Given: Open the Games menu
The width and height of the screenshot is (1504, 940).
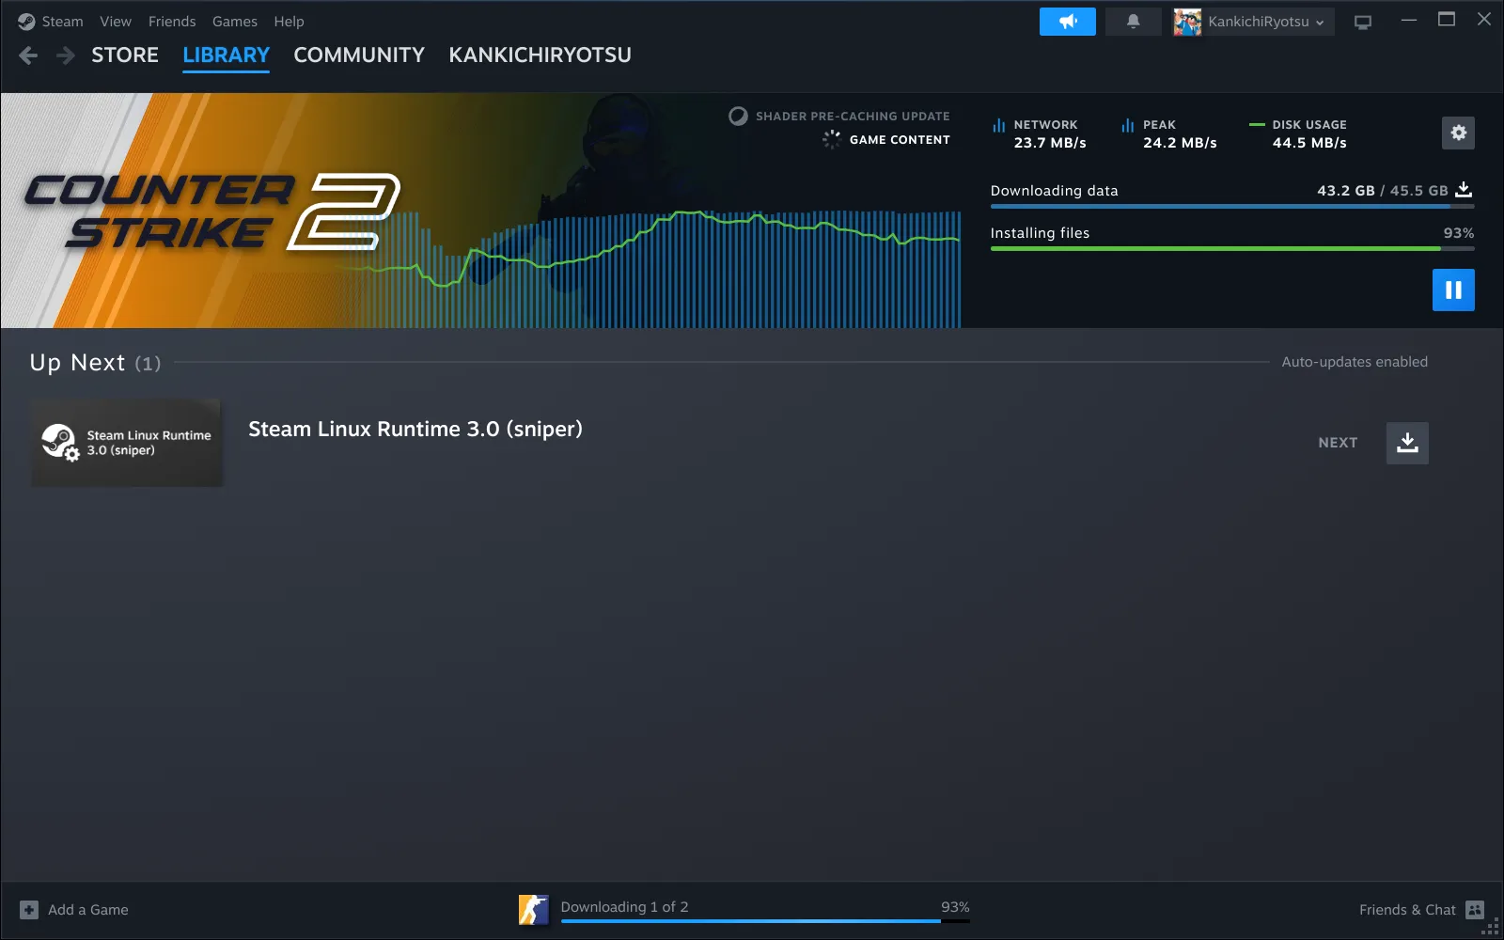Looking at the screenshot, I should click(235, 22).
